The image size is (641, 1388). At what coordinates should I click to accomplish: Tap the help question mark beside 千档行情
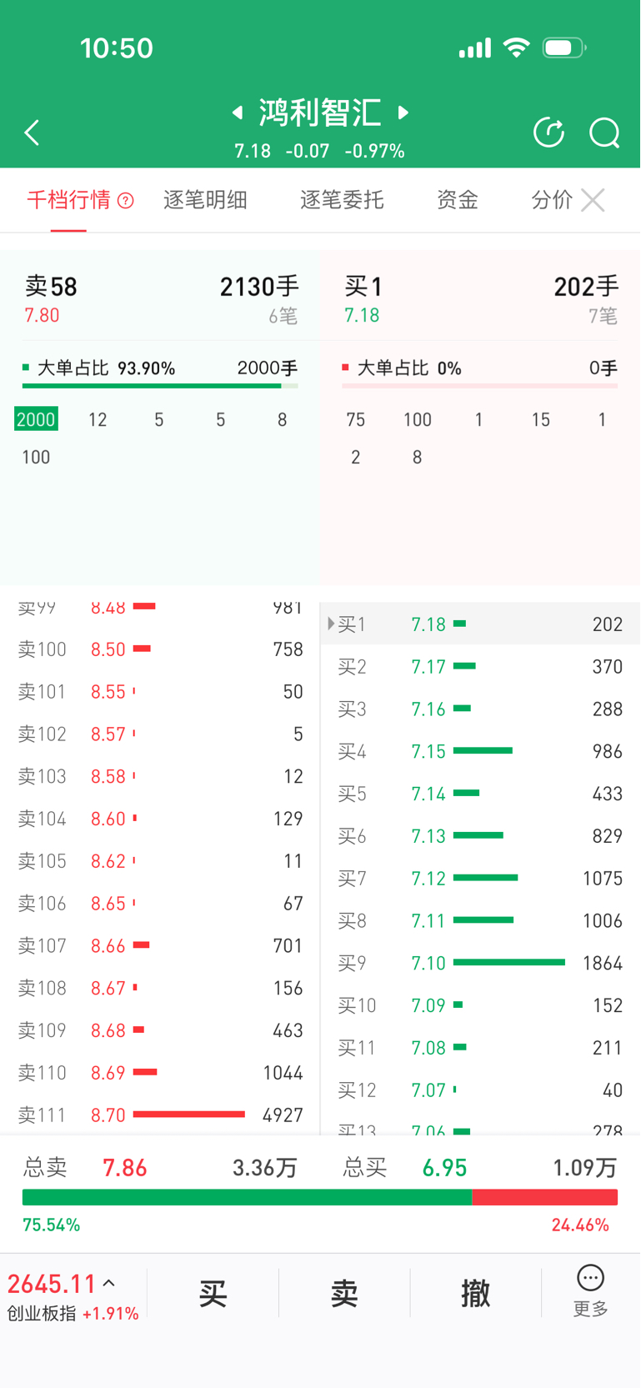pyautogui.click(x=126, y=200)
